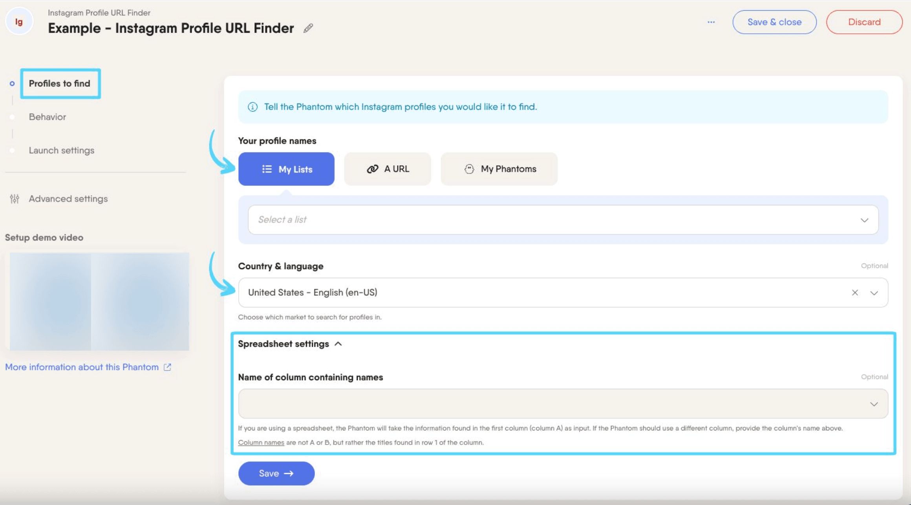Click the Profiles to find step circle

click(x=12, y=83)
